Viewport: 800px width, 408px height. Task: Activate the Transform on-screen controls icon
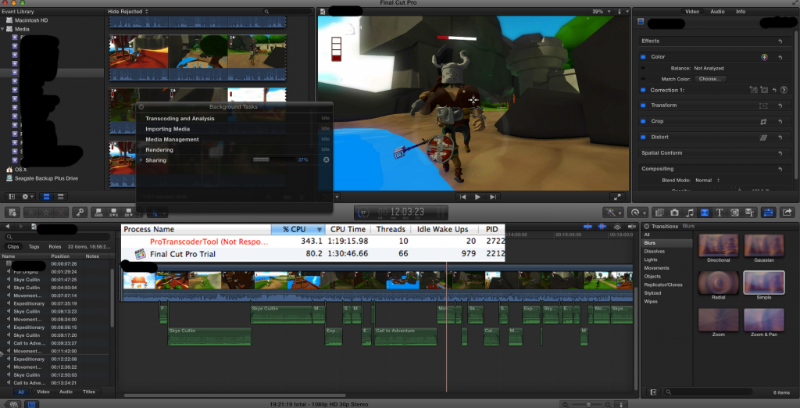click(x=763, y=106)
